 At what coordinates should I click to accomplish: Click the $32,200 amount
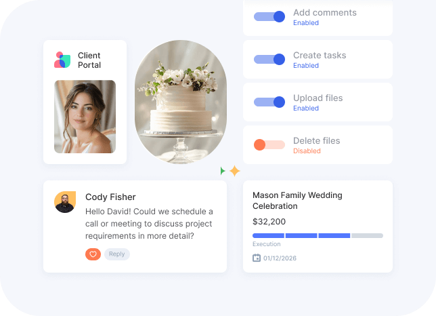coord(269,222)
